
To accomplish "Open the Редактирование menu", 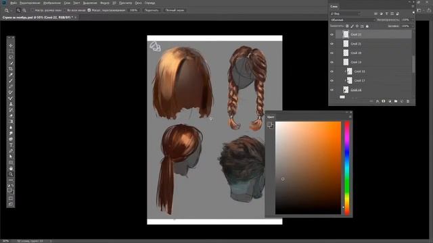I will tap(30, 3).
